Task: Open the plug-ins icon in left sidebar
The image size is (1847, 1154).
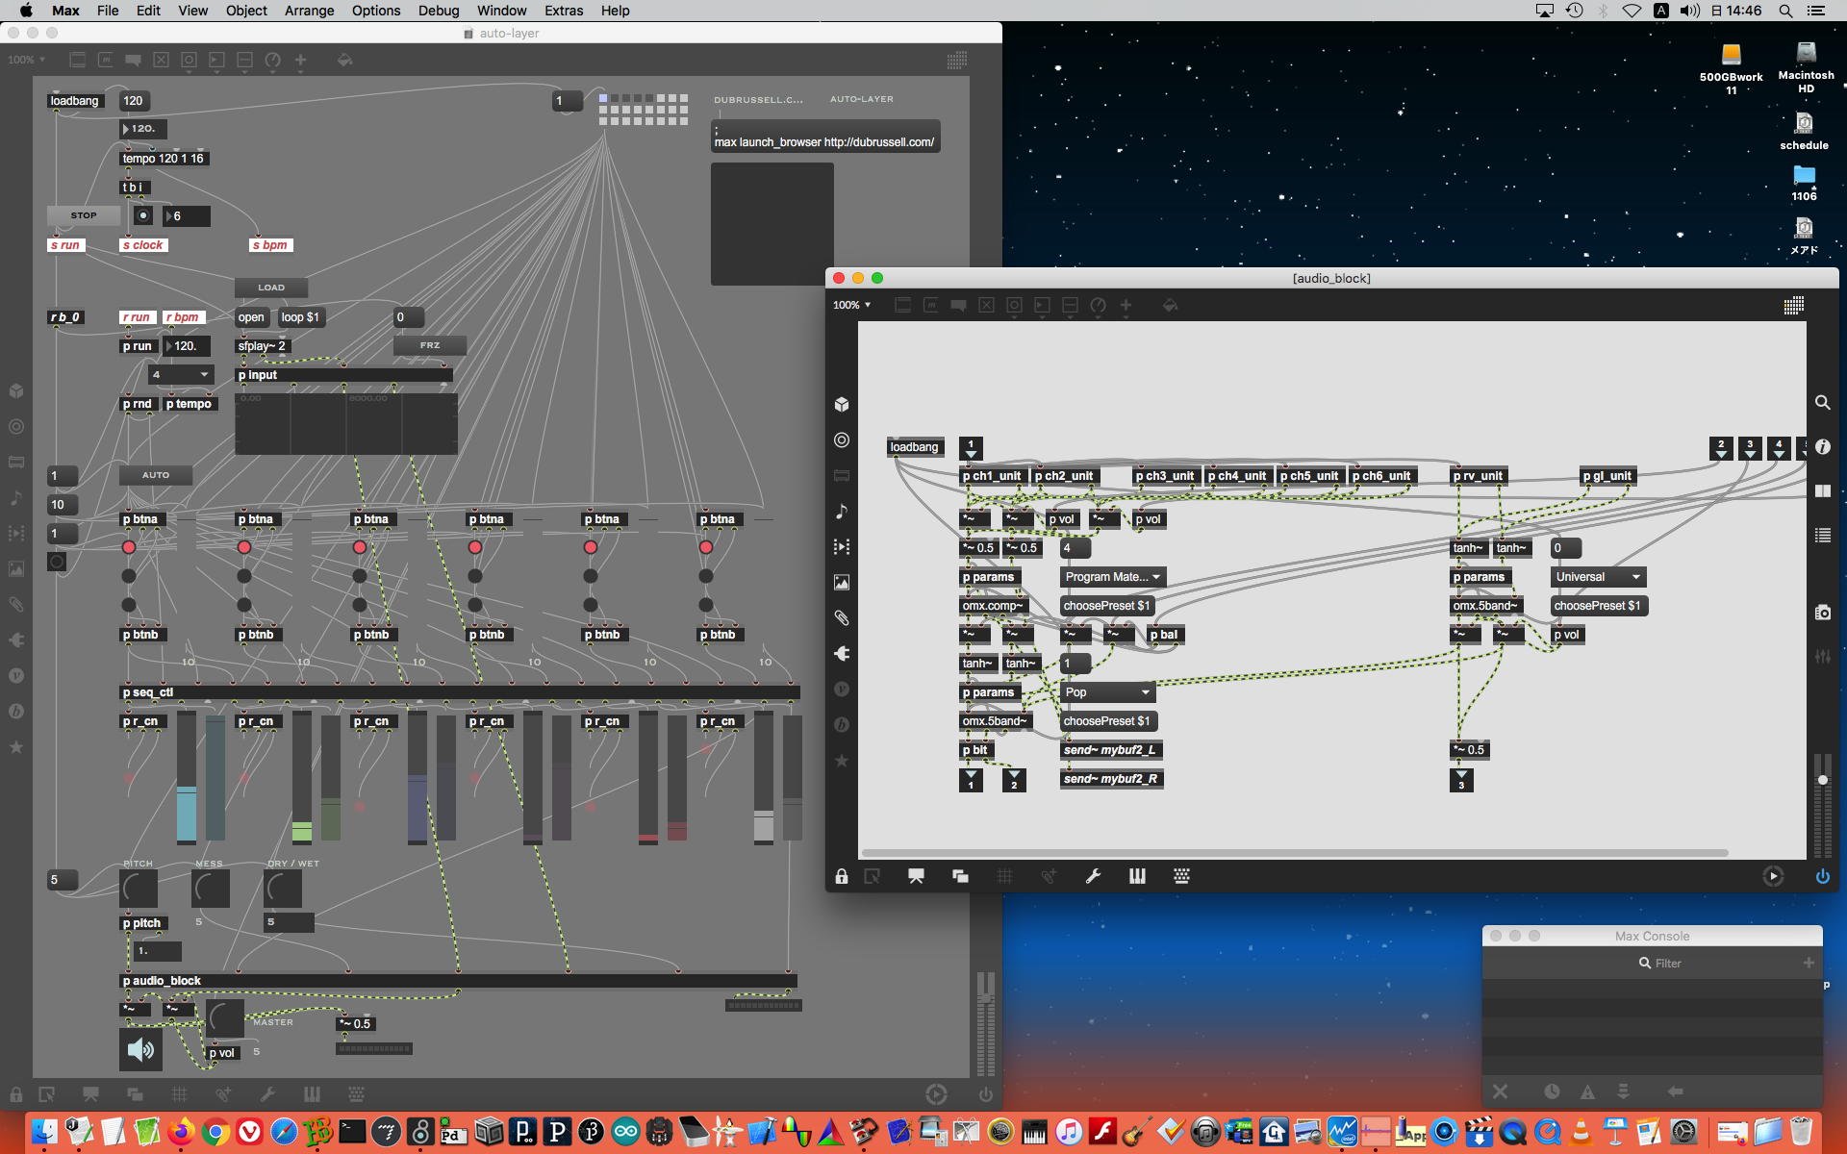Action: pyautogui.click(x=842, y=654)
